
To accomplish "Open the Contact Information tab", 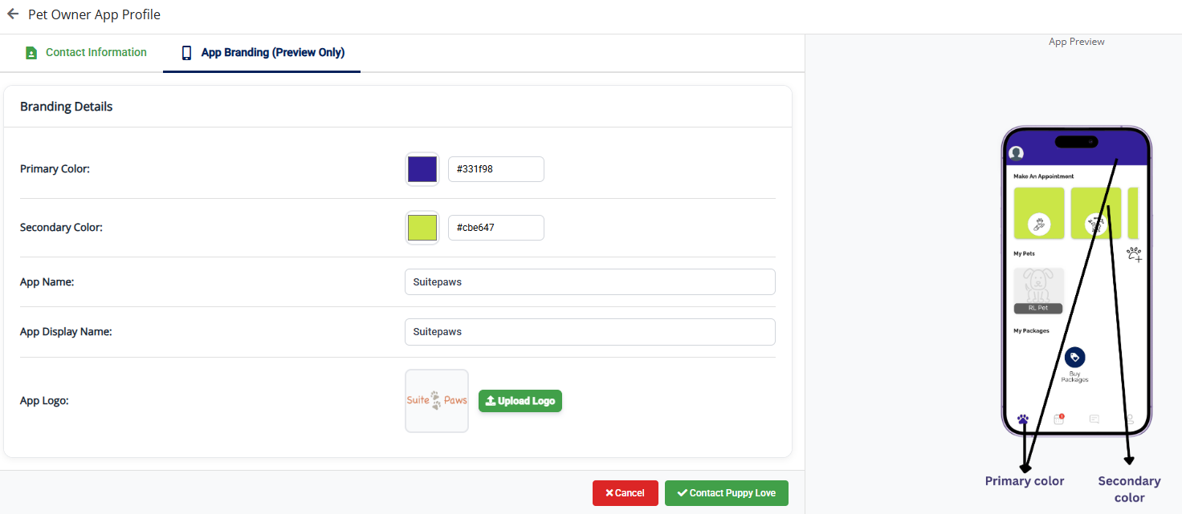I will coord(86,53).
